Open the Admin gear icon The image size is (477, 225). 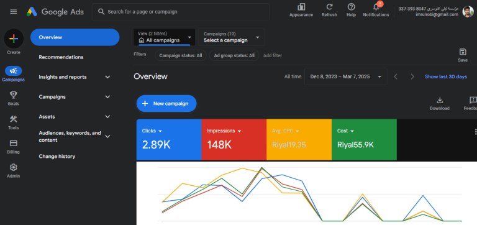14,167
